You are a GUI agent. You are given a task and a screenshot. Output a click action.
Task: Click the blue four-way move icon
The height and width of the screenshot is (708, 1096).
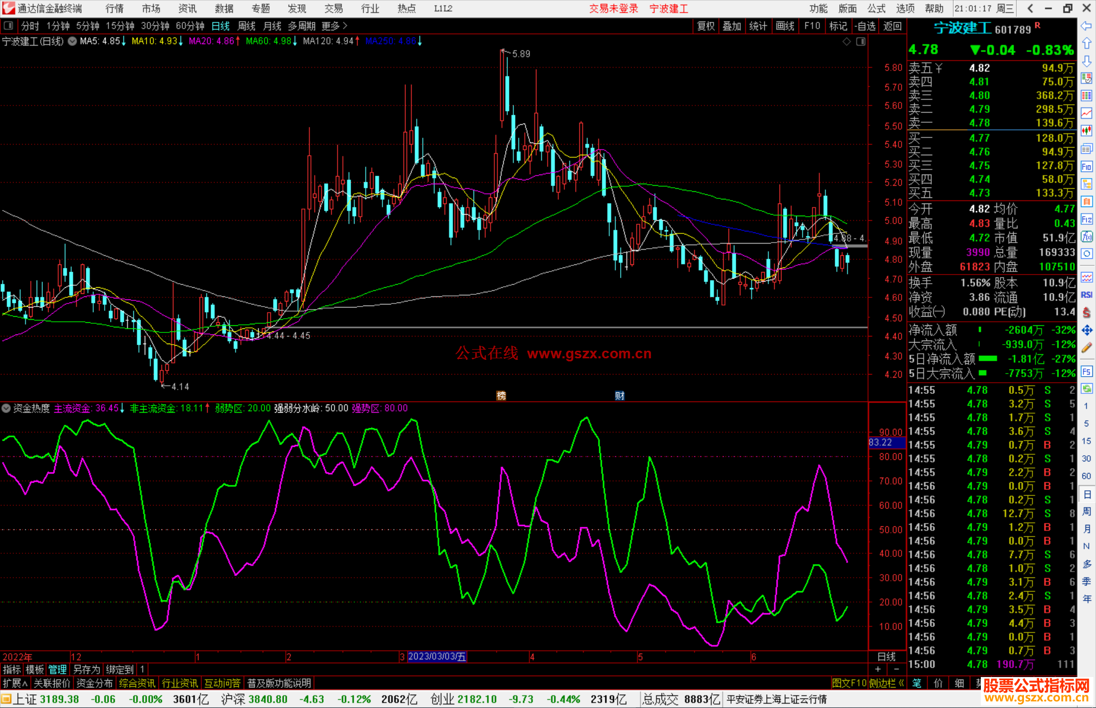tap(1086, 330)
